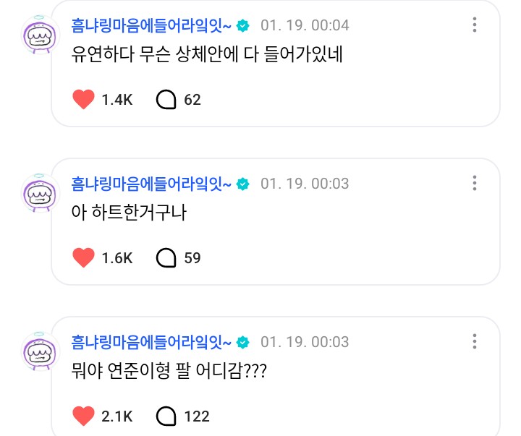Open three-dot menu on the 연준이형 post
The image size is (521, 436).
click(x=475, y=342)
